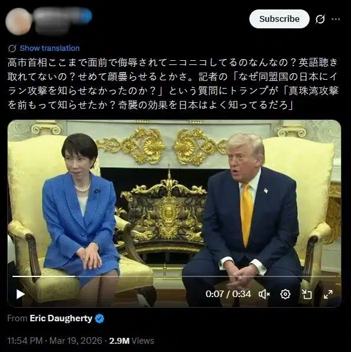351x352 pixels.
Task: View the 2.9M Views count
Action: pos(131,341)
